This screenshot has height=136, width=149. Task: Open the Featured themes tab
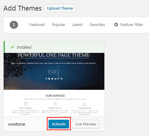coord(37,25)
